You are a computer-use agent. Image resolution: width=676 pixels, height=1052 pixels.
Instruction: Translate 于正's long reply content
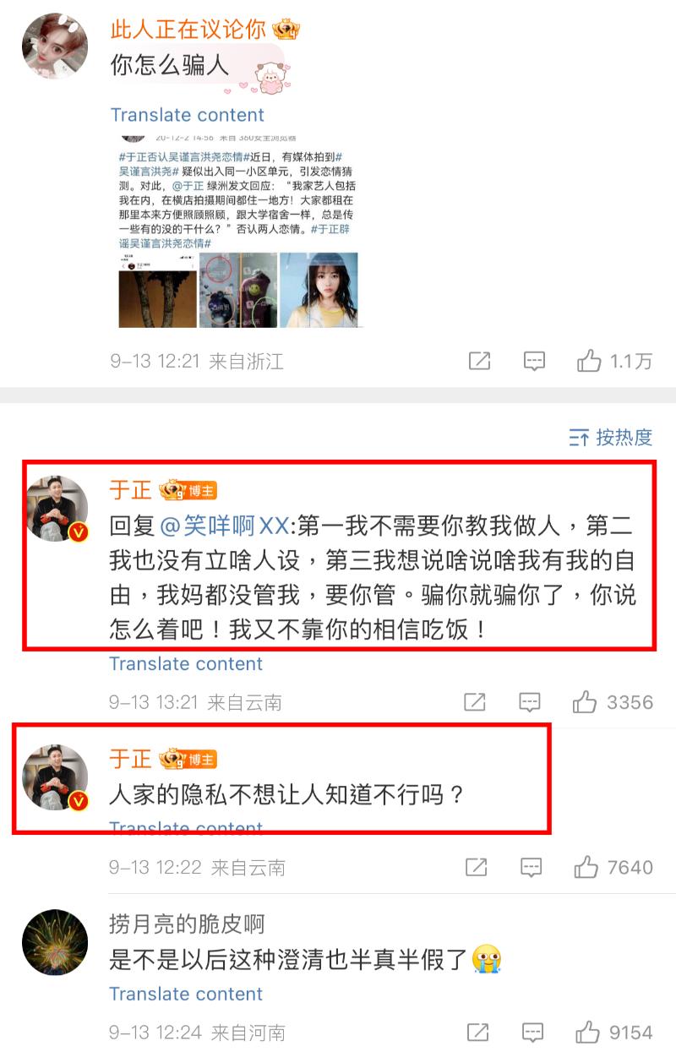click(x=186, y=664)
